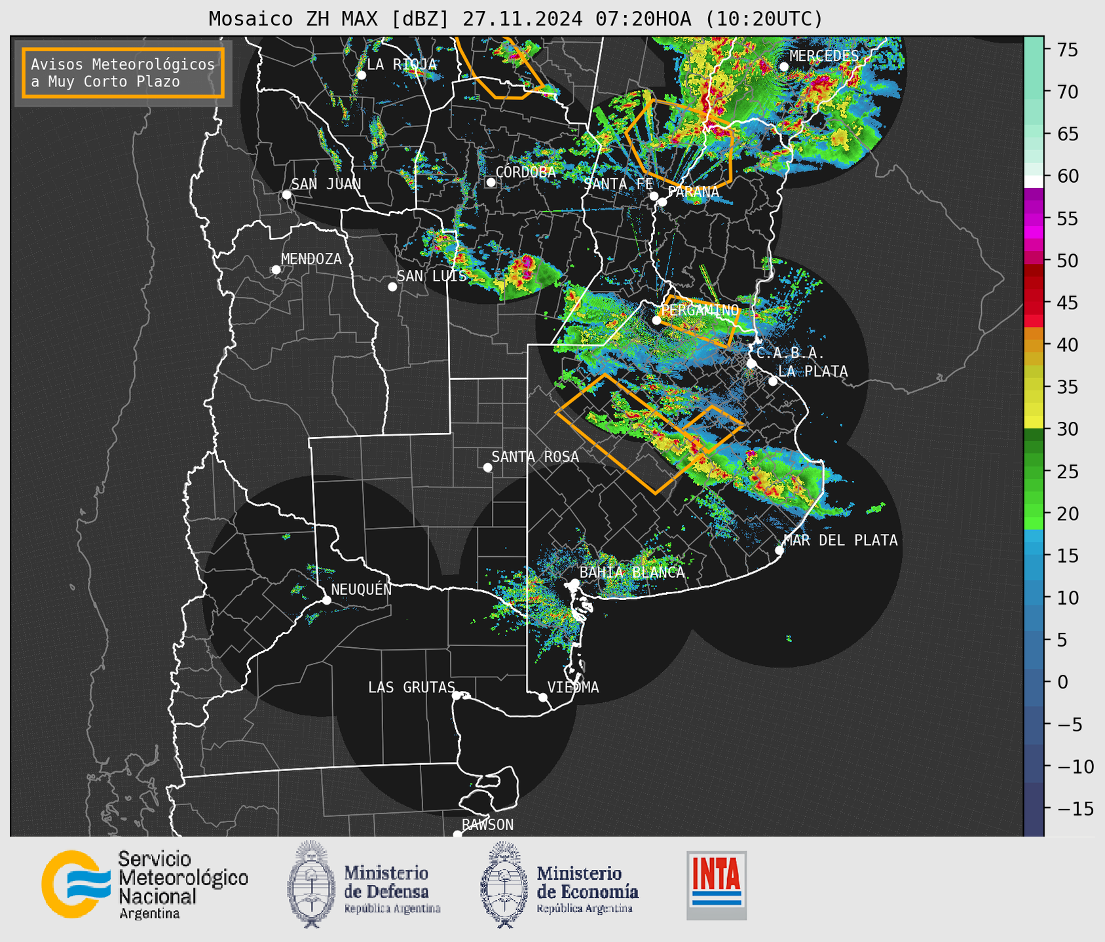Click the LA PLATA city label
This screenshot has height=942, width=1105.
click(813, 371)
